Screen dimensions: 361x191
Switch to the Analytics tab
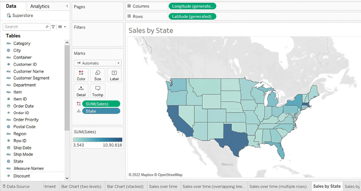[40, 6]
